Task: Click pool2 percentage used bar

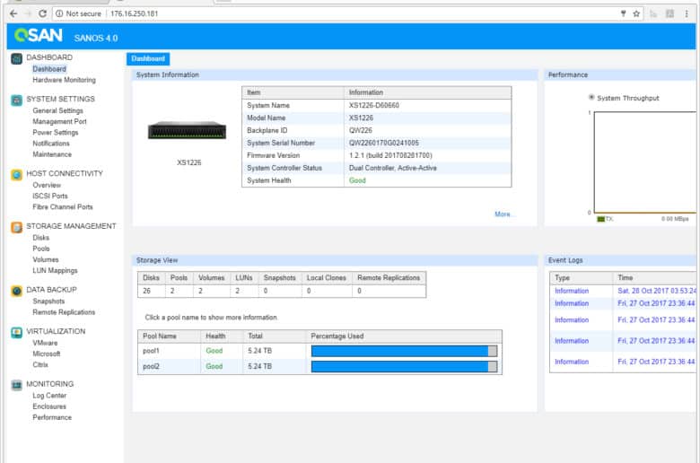Action: point(404,367)
